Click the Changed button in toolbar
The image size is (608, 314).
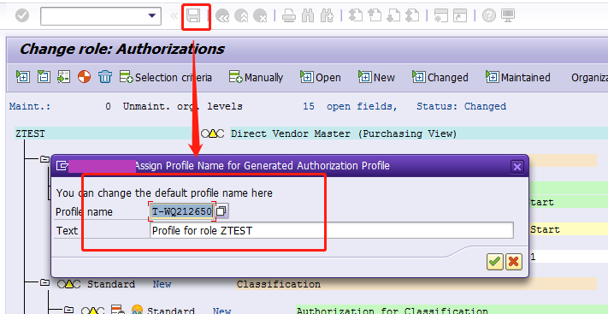pos(440,77)
